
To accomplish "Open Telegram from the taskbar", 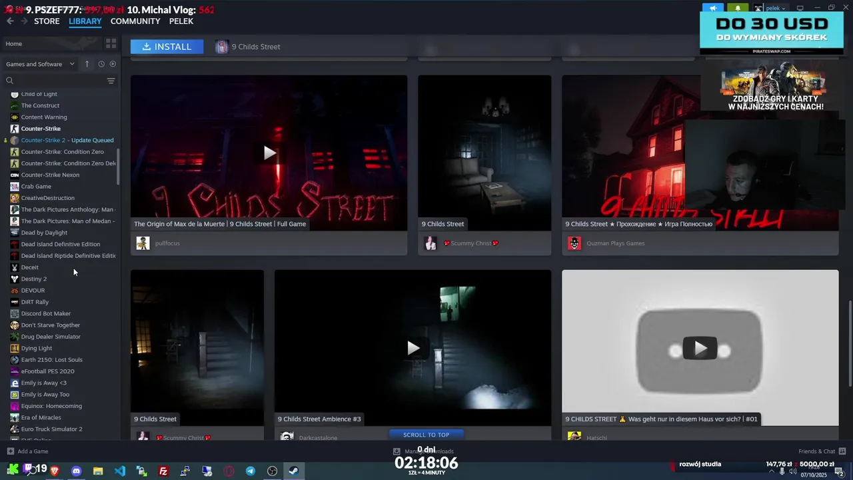I will coord(251,471).
